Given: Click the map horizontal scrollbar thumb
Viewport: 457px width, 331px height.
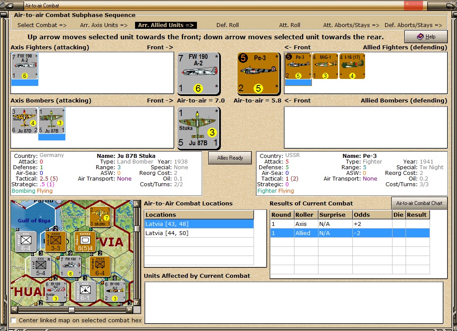Looking at the screenshot, I should pos(72,310).
